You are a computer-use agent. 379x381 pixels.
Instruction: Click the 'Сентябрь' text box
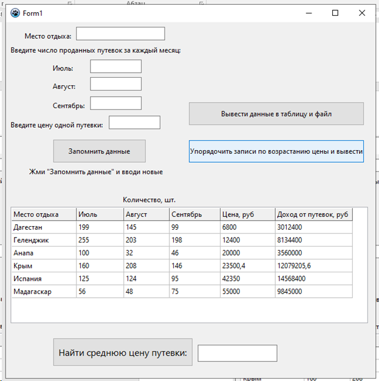click(x=115, y=103)
